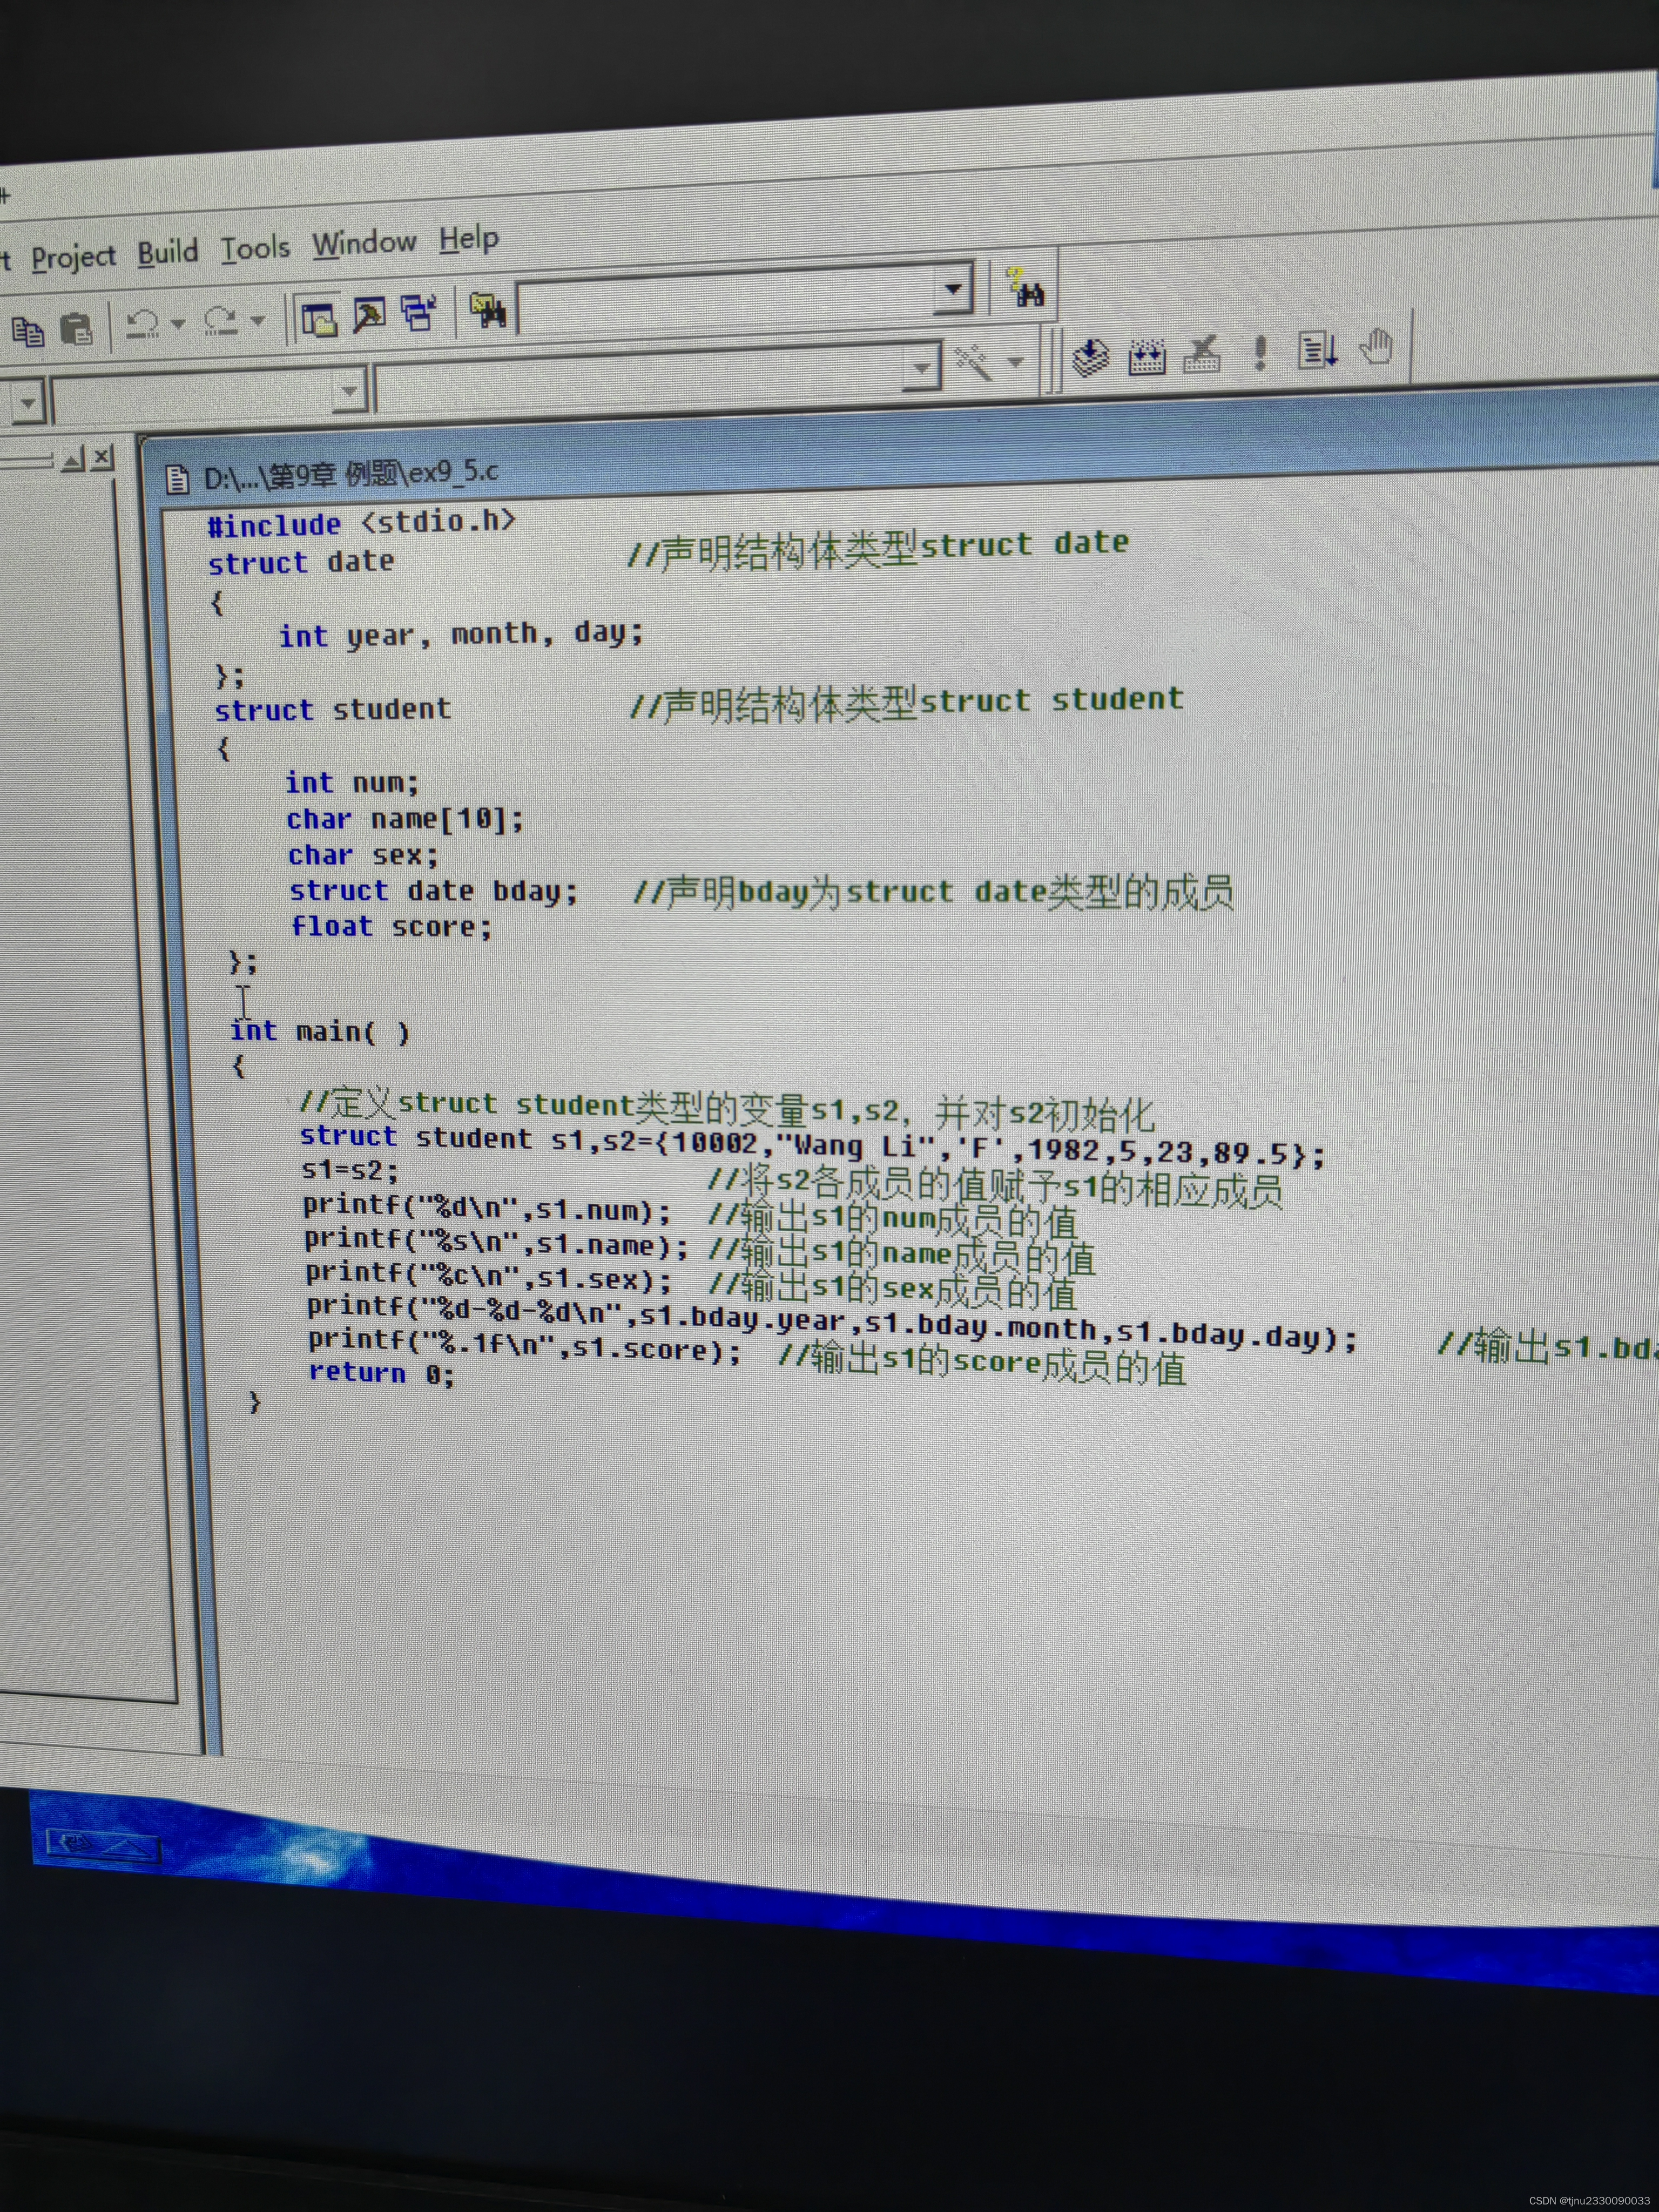
Task: Expand the WizardBar members dropdown
Action: [920, 369]
